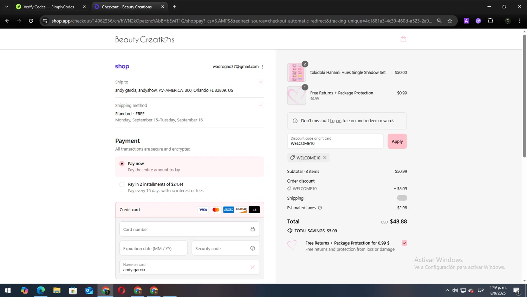Change the ESP input language
The height and width of the screenshot is (297, 527).
481,290
